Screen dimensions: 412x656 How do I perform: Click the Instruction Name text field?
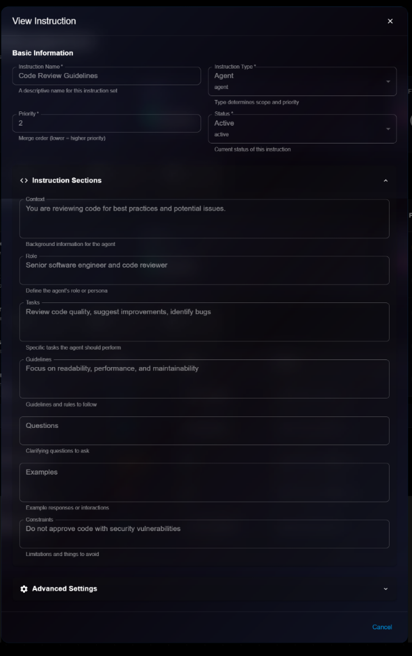(106, 76)
